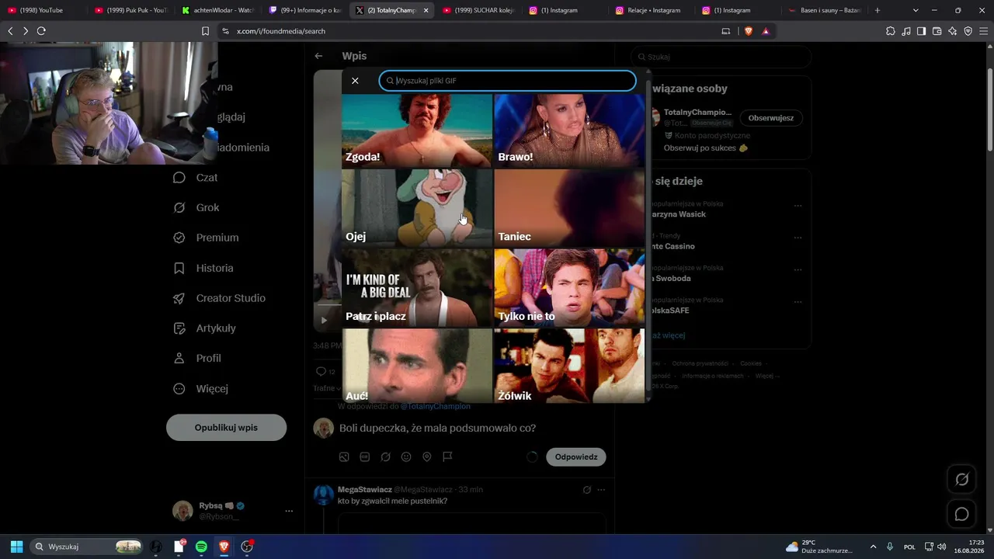Pick the 'Zgoda!' GIF category

[x=417, y=130]
